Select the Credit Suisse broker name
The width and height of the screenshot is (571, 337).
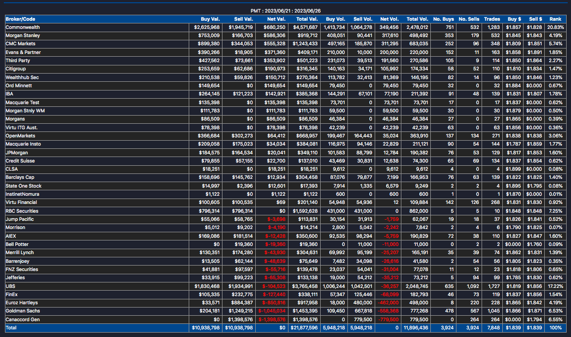coord(20,161)
